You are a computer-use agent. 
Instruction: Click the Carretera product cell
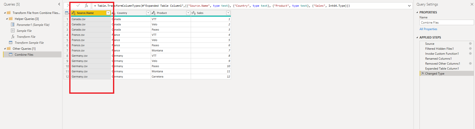171,77
